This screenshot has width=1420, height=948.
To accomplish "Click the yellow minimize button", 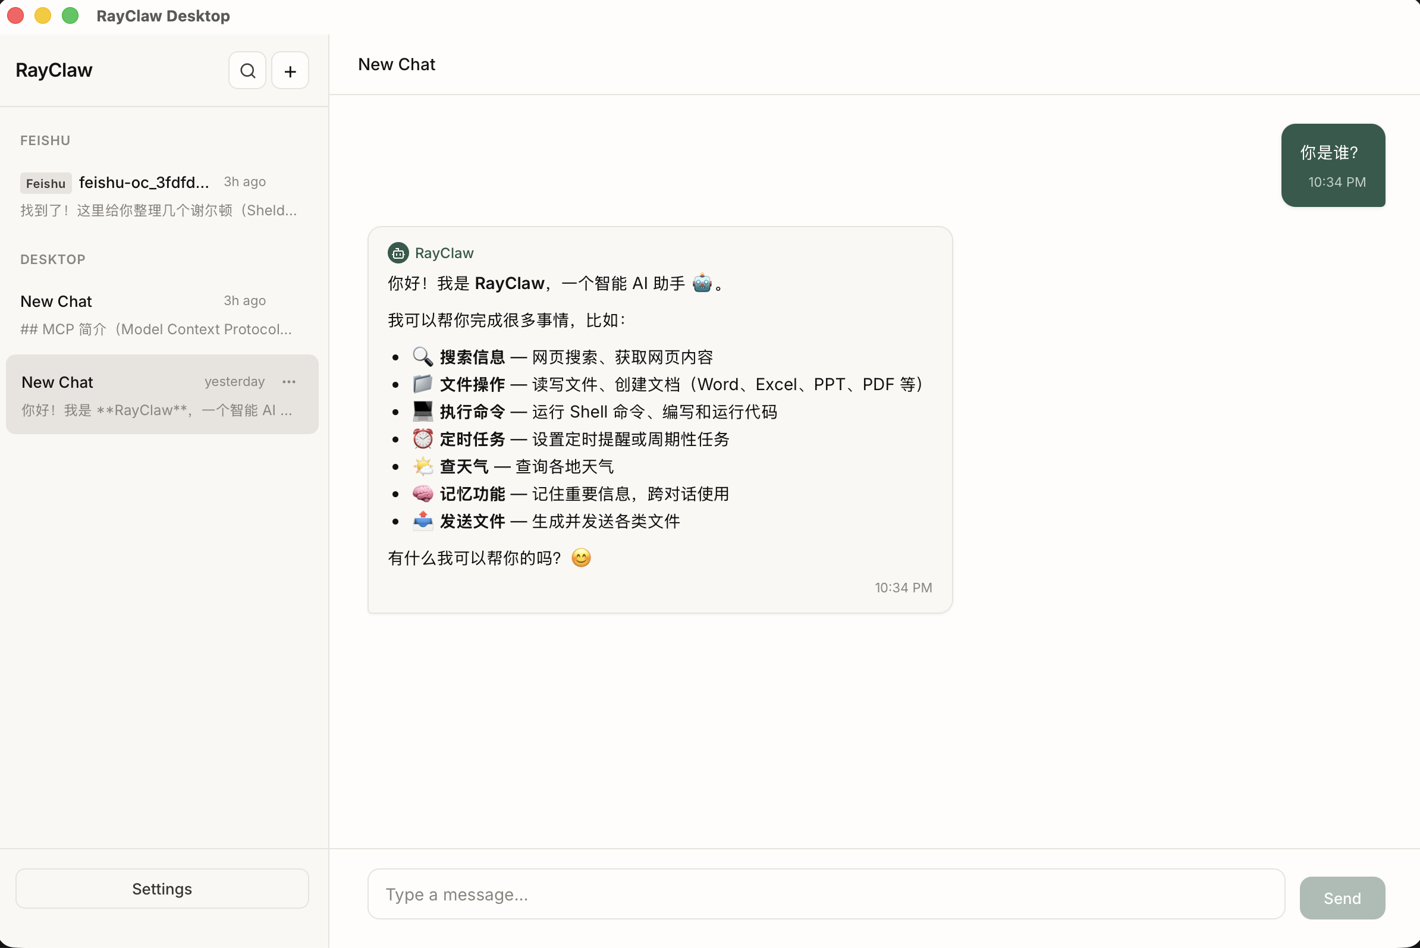I will pyautogui.click(x=42, y=15).
